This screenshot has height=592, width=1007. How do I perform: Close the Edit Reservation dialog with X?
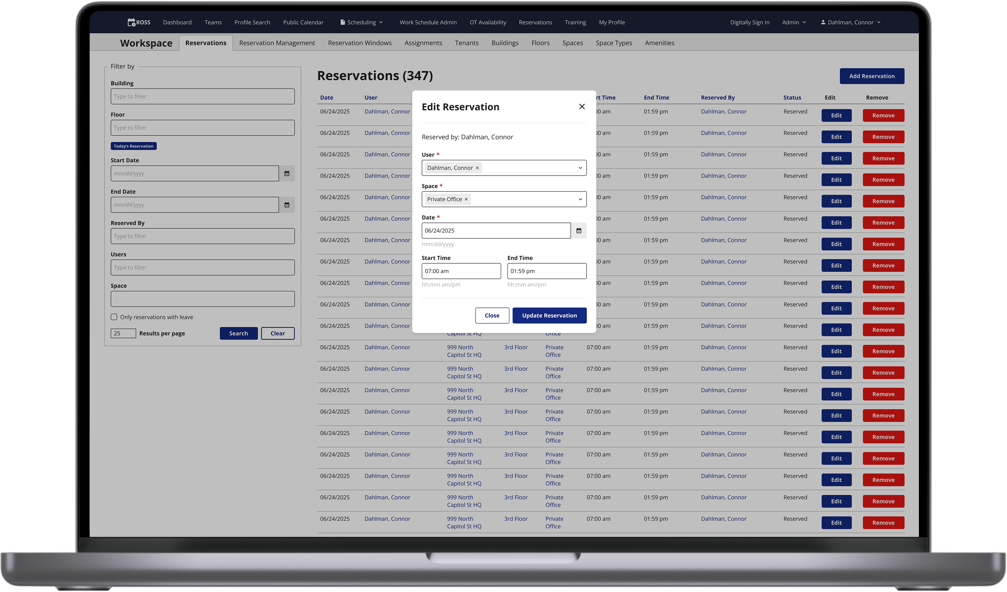pyautogui.click(x=582, y=106)
